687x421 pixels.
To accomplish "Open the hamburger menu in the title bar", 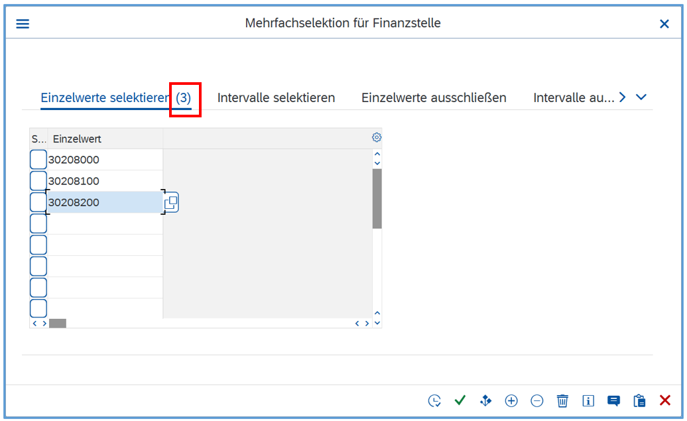I will [23, 24].
